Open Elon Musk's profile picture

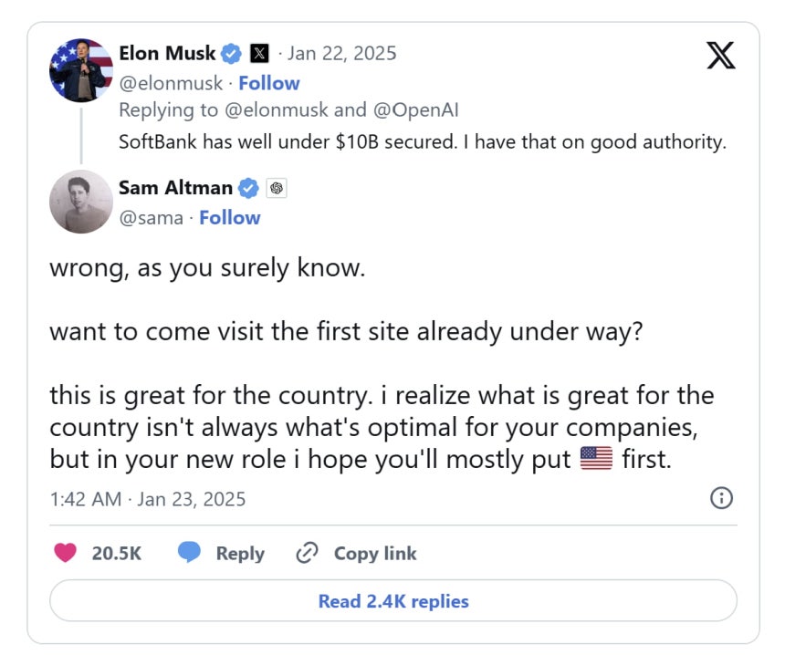[x=81, y=70]
